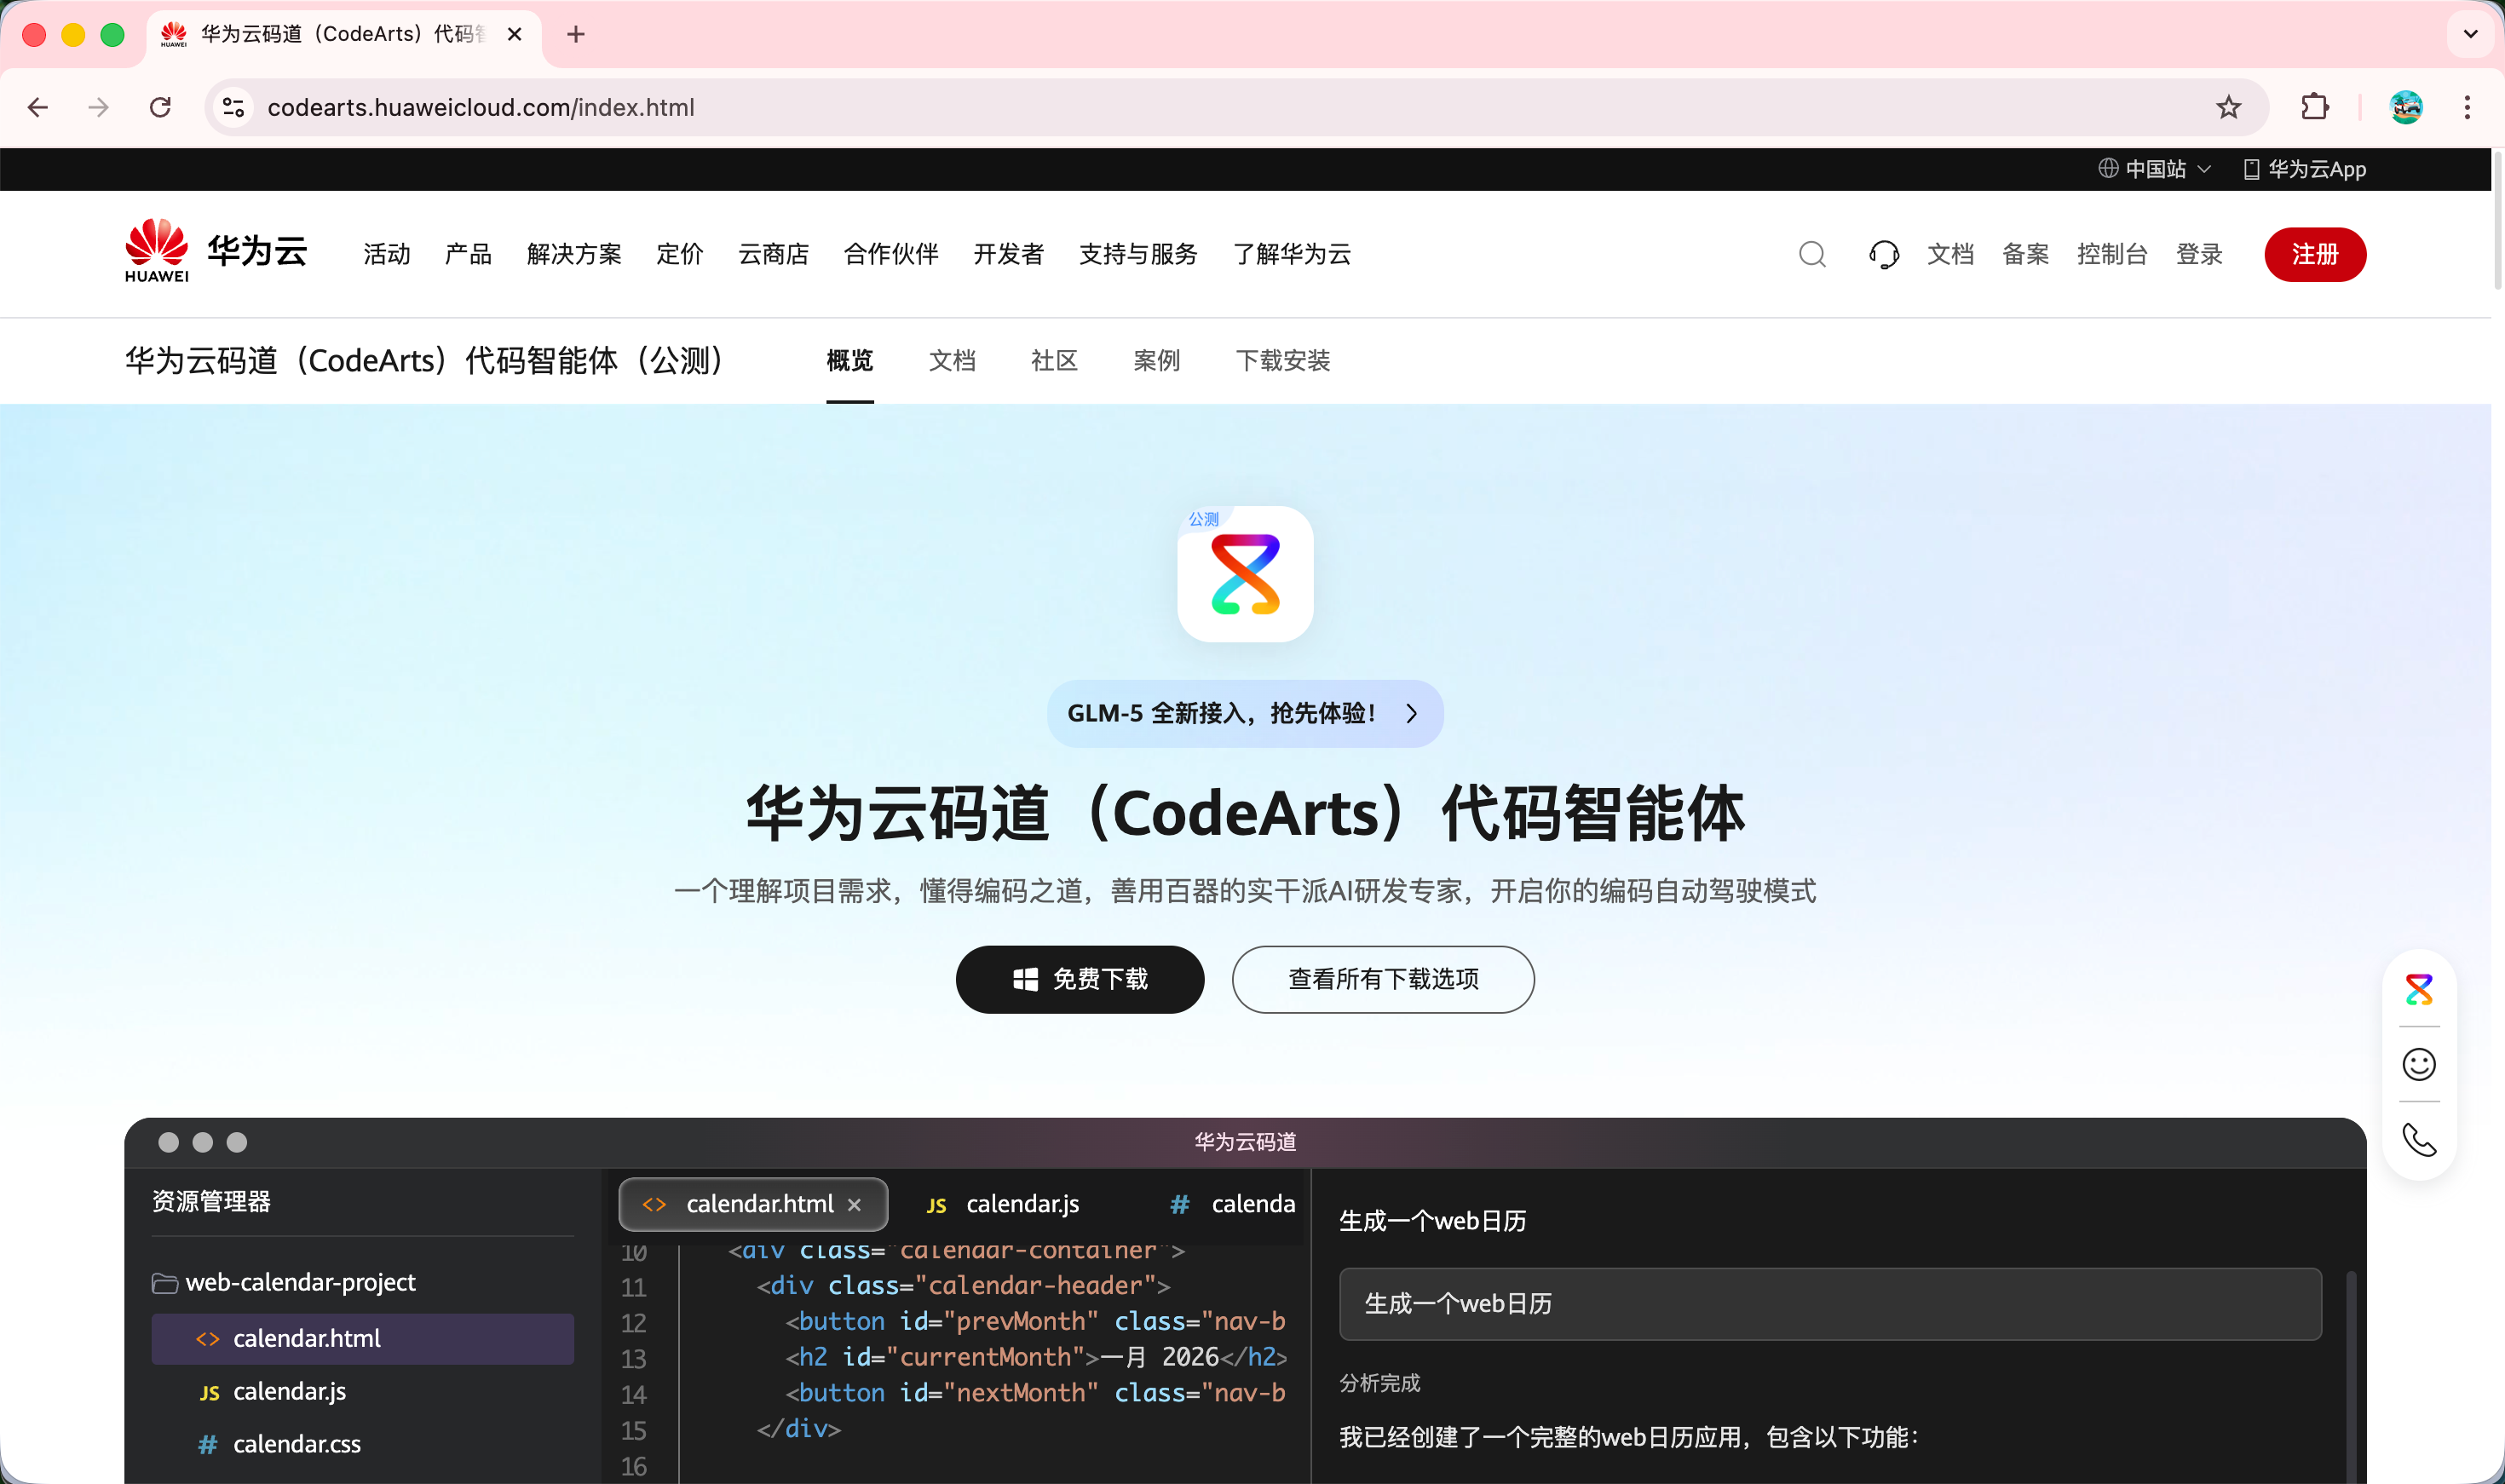
Task: Click the phone contact icon
Action: [x=2418, y=1139]
